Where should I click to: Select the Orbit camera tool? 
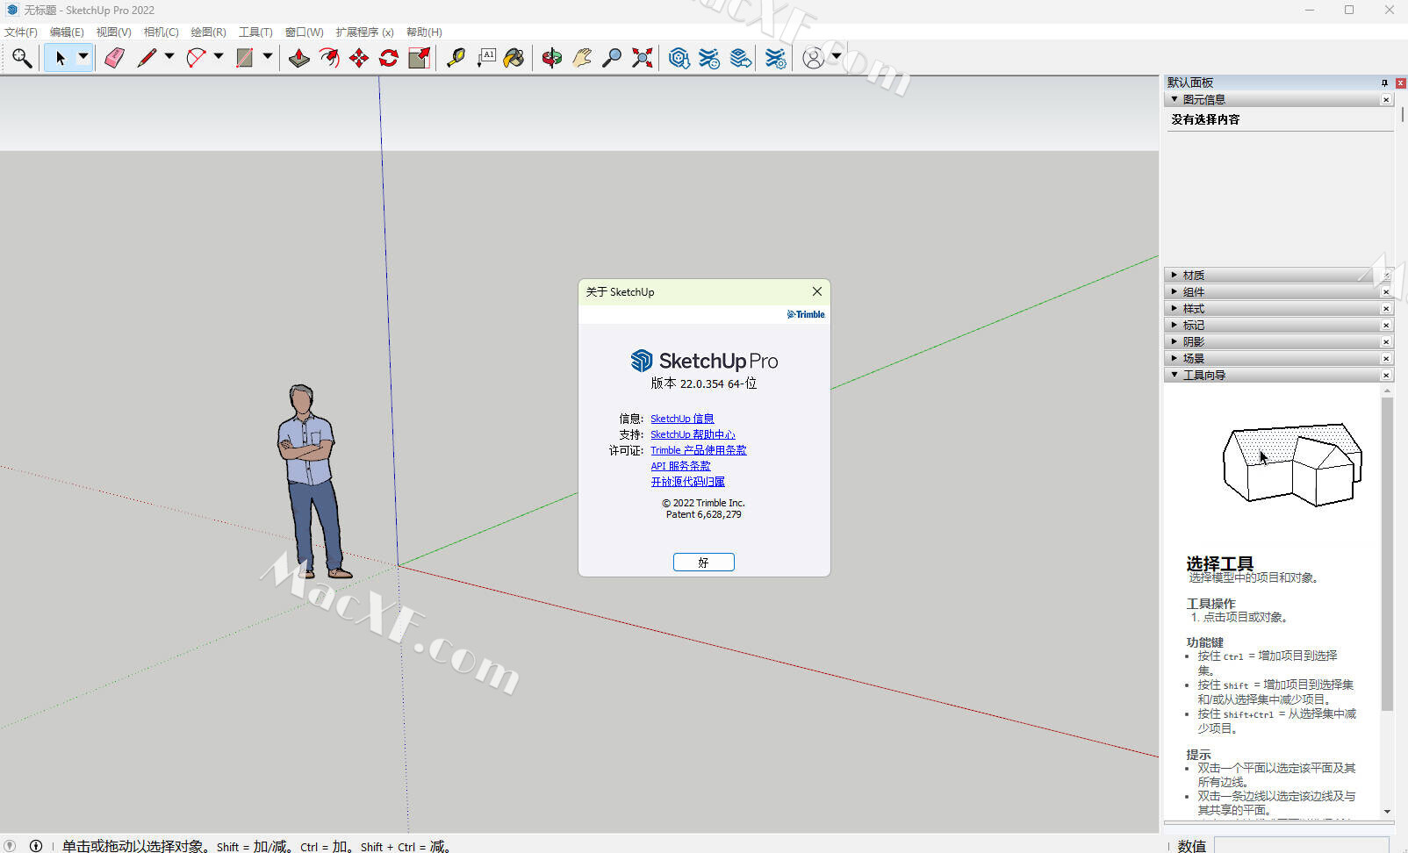click(x=551, y=58)
